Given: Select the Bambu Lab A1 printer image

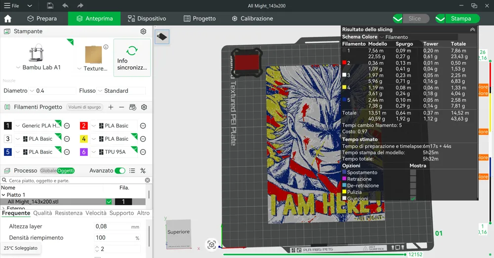Looking at the screenshot, I should click(x=36, y=53).
